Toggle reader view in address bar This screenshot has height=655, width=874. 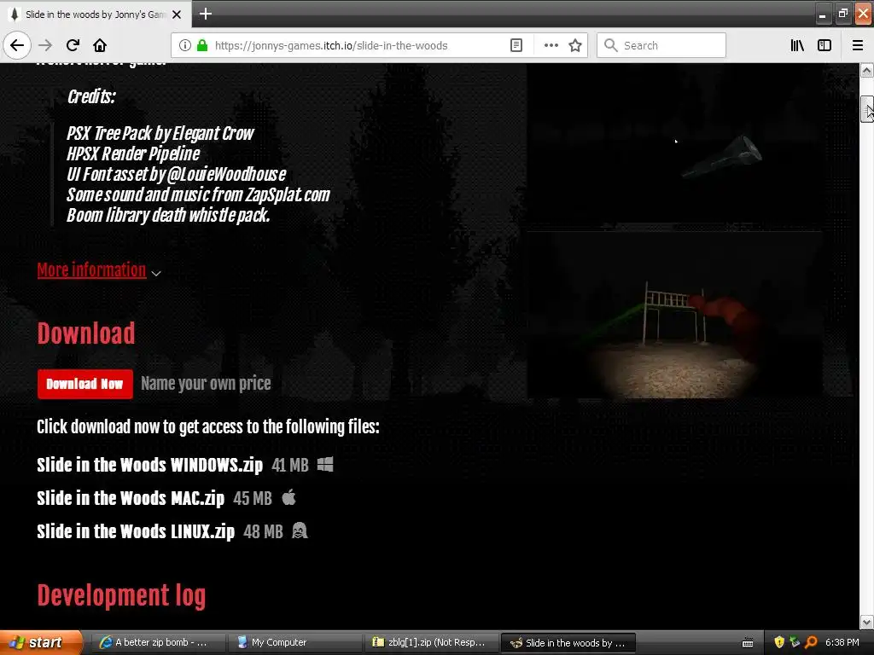(x=516, y=45)
